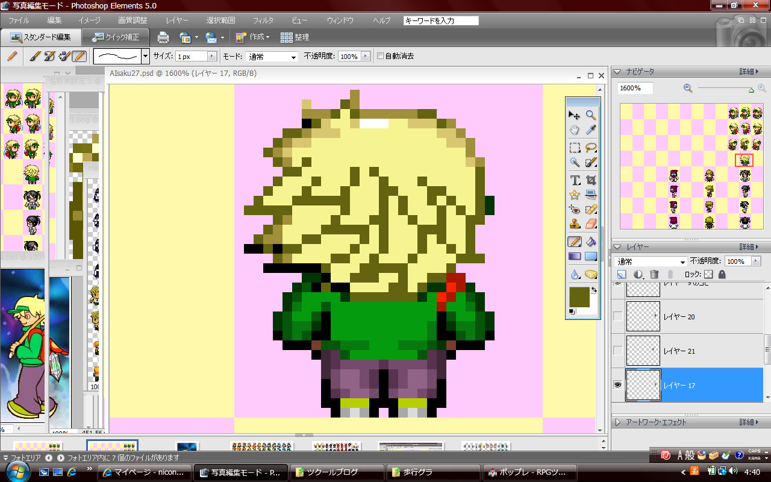Open the モード mode dropdown in options bar
Viewport: 771px width, 482px height.
[x=272, y=57]
